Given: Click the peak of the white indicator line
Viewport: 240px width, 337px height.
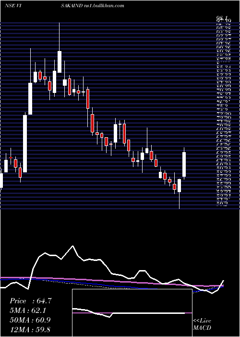Looking at the screenshot, I should 72,246.
